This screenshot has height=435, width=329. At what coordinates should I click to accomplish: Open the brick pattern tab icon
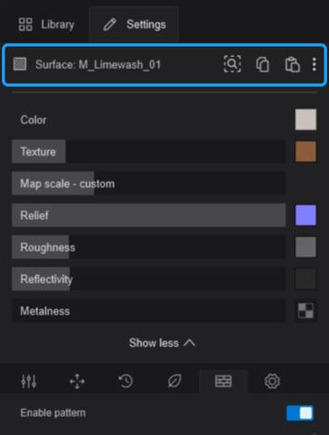click(x=223, y=382)
